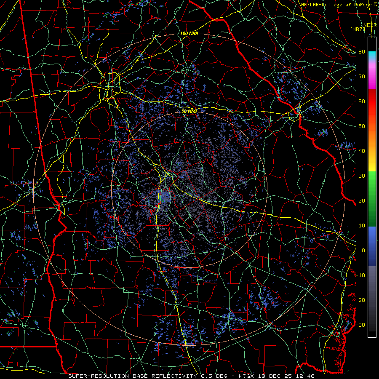Click the 80 value on the dBZ scale
Viewport: 379px width, 379px height.
[362, 51]
